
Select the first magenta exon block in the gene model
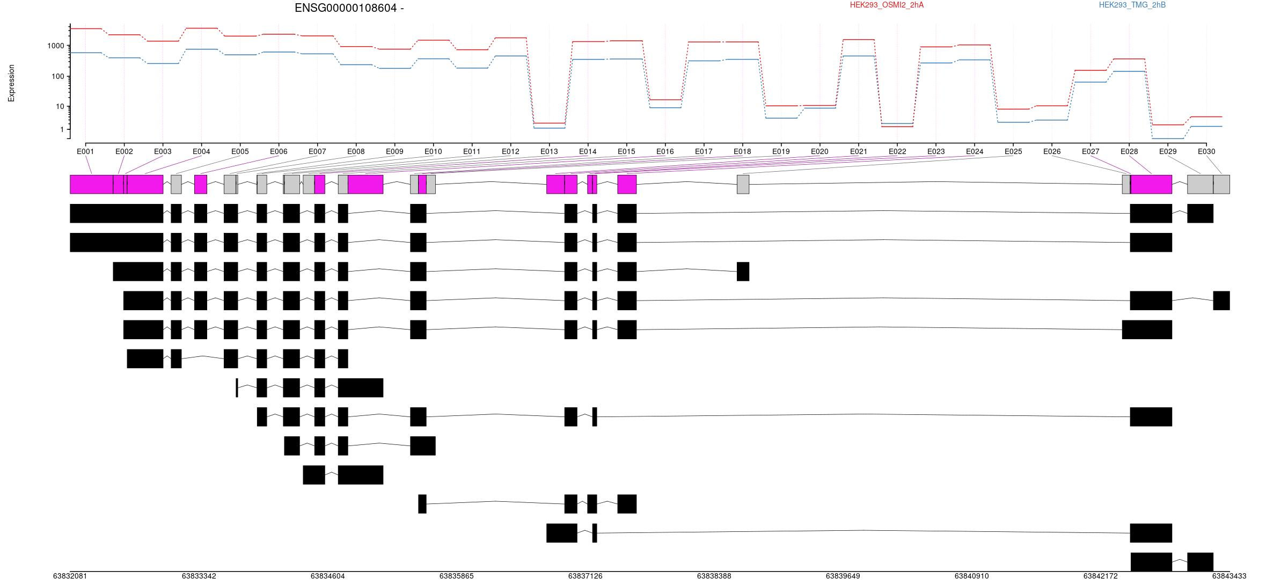[92, 184]
